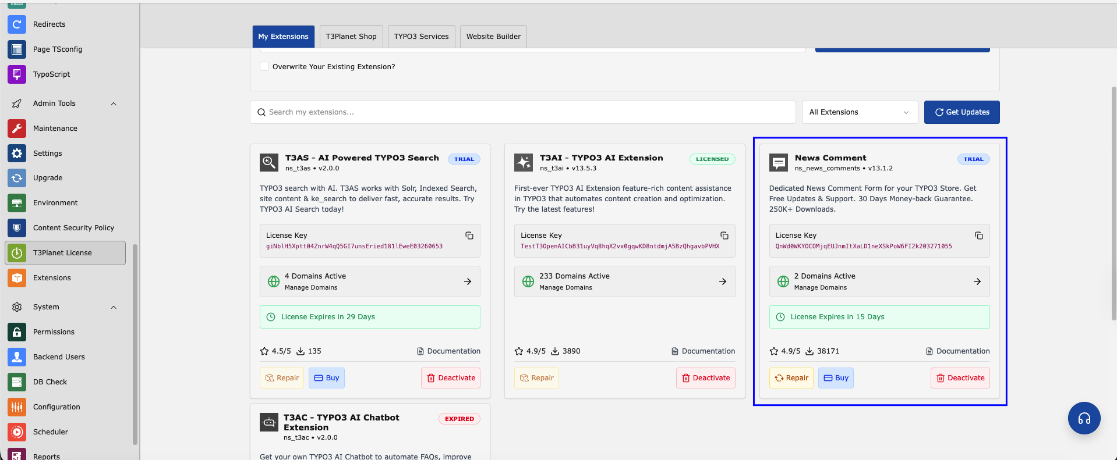Image resolution: width=1117 pixels, height=460 pixels.
Task: Open the All Extensions filter dropdown
Action: (859, 112)
